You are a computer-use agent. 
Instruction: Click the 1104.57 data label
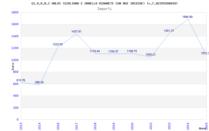(113, 51)
